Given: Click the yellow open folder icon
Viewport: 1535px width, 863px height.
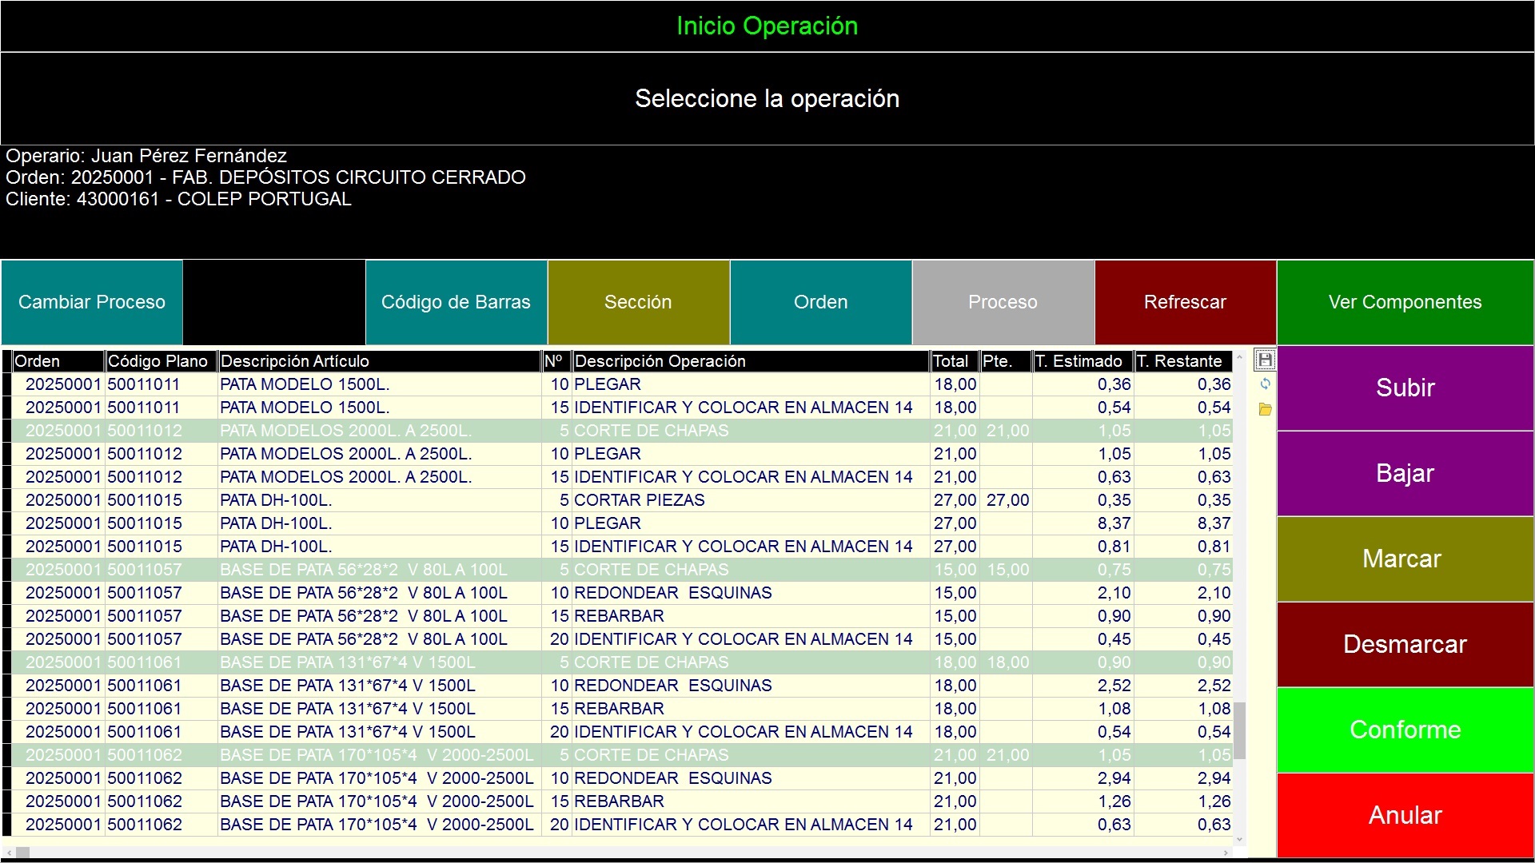Looking at the screenshot, I should tap(1265, 409).
